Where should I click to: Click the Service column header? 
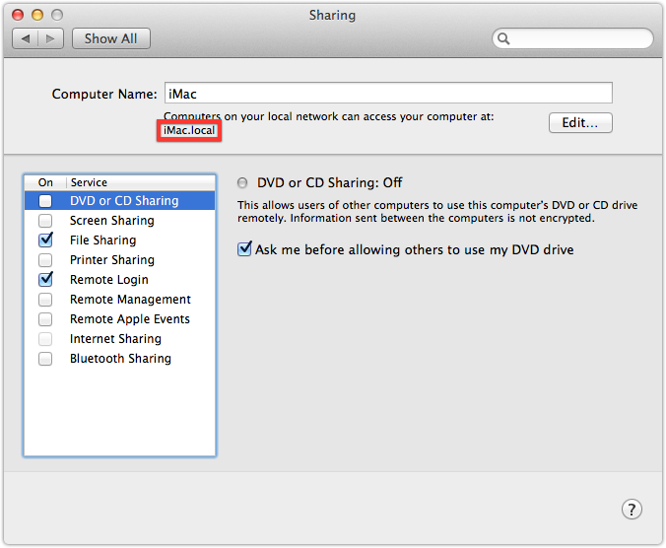click(141, 182)
